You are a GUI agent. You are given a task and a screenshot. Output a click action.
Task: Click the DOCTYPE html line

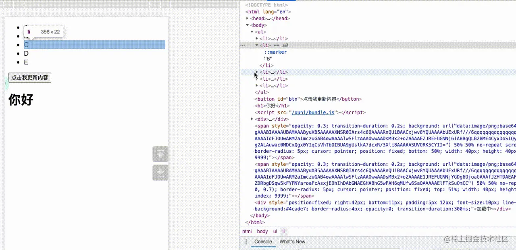coord(266,5)
